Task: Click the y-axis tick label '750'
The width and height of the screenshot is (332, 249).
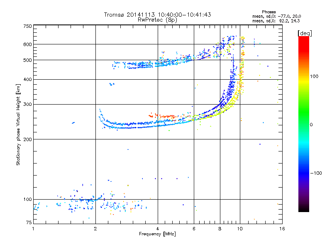Action: pos(27,26)
